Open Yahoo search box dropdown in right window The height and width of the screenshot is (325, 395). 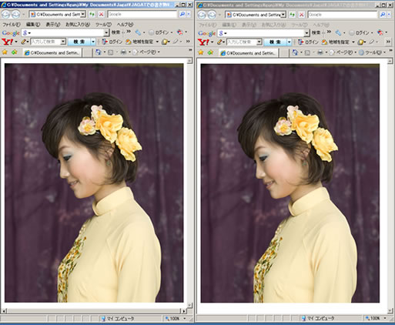click(259, 42)
